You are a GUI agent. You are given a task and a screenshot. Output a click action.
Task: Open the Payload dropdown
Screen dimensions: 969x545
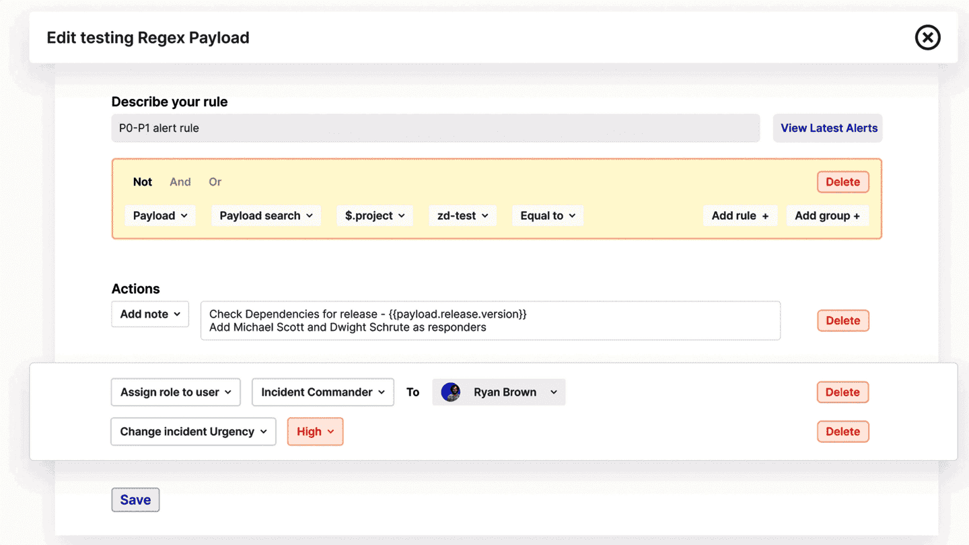[160, 216]
